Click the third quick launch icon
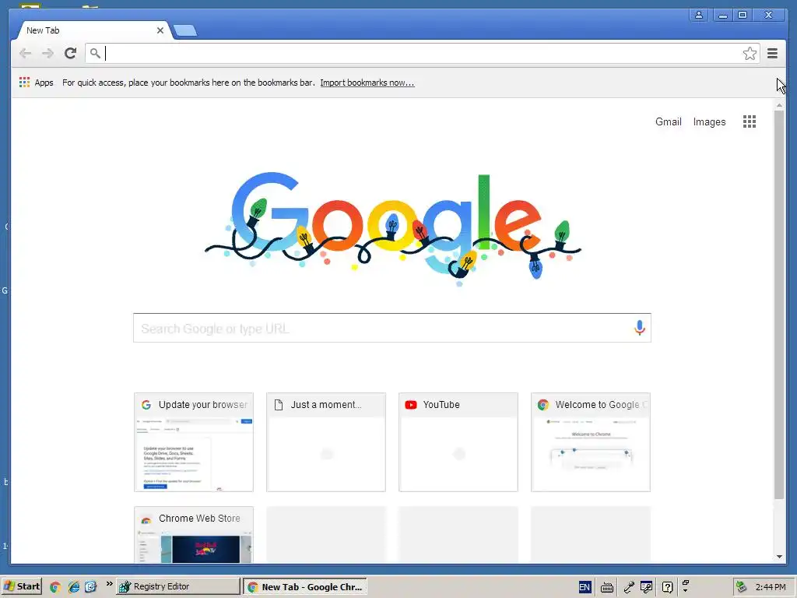 pyautogui.click(x=90, y=587)
